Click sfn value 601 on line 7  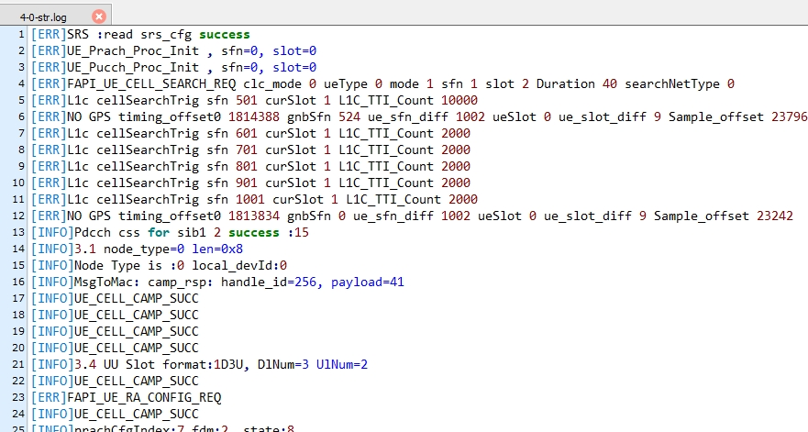tap(247, 134)
